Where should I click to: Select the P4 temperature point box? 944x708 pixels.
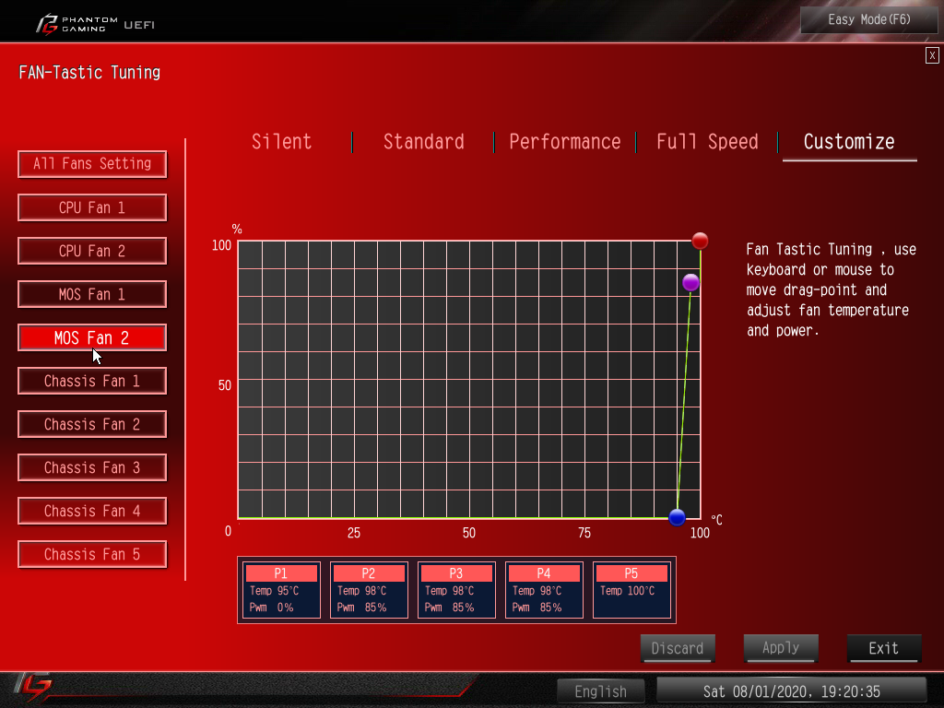coord(544,590)
